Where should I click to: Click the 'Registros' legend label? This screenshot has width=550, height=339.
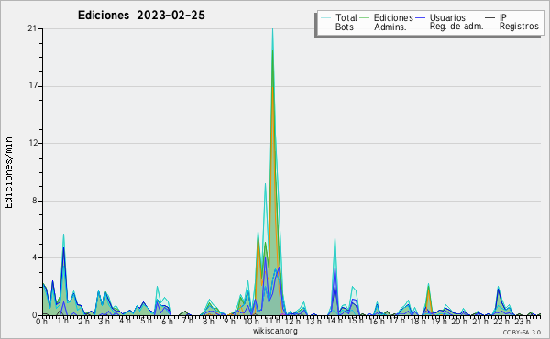click(x=519, y=27)
